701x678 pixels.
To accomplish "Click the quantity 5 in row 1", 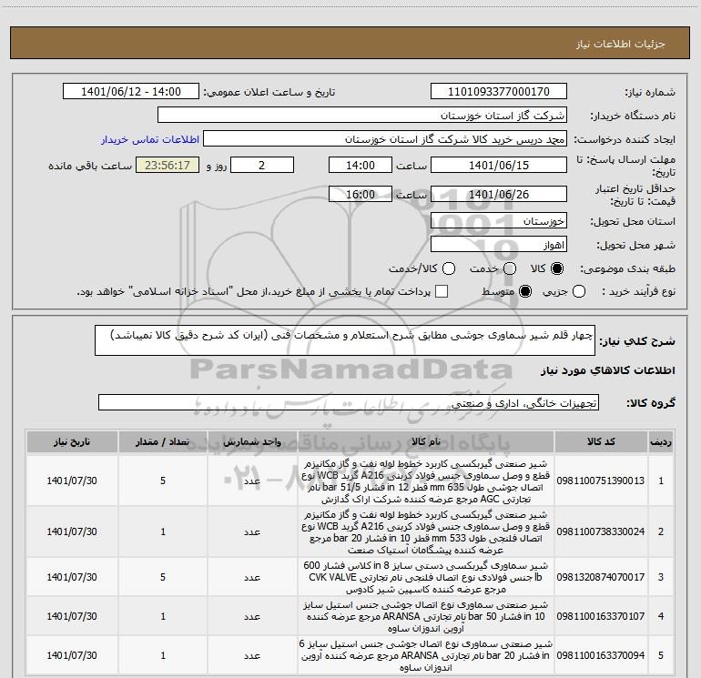I will (163, 481).
